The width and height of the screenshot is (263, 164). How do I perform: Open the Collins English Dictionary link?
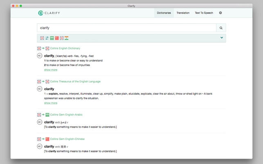coord(65,49)
